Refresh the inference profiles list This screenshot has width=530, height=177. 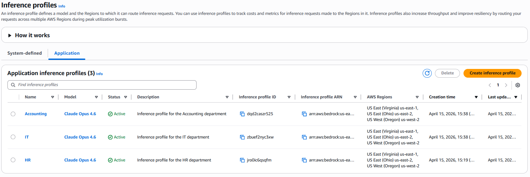coord(427,73)
